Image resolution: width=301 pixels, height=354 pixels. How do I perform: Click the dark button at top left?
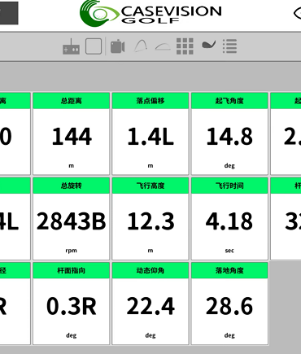click(9, 13)
